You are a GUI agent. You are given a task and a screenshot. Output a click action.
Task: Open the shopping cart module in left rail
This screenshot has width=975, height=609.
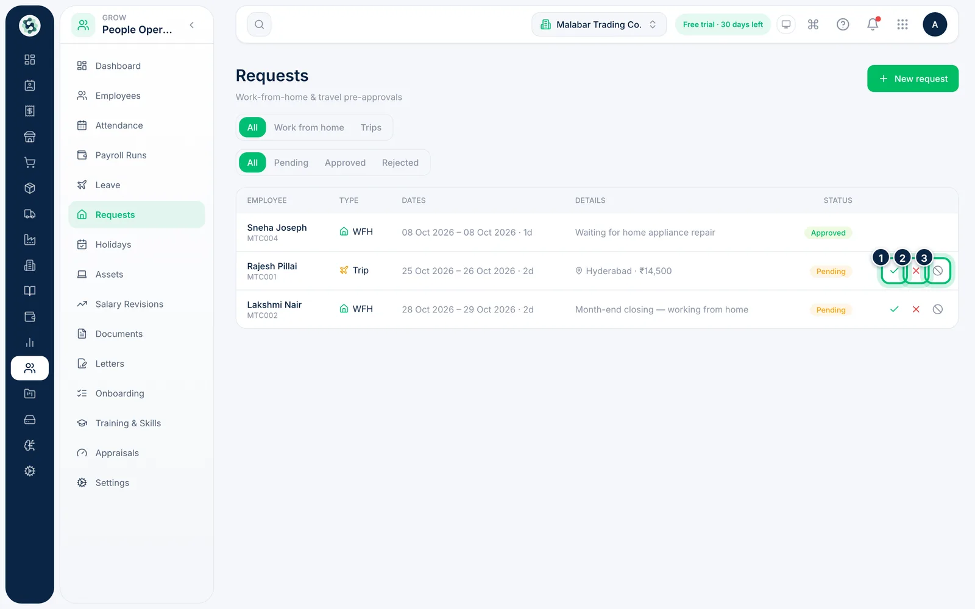pyautogui.click(x=29, y=163)
